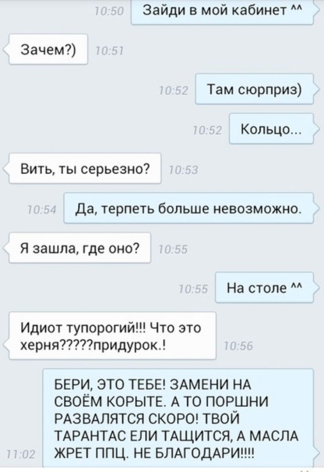Screen dimensions: 324x472
Task: Click the 10:54 timestamp
Action: (x=42, y=210)
